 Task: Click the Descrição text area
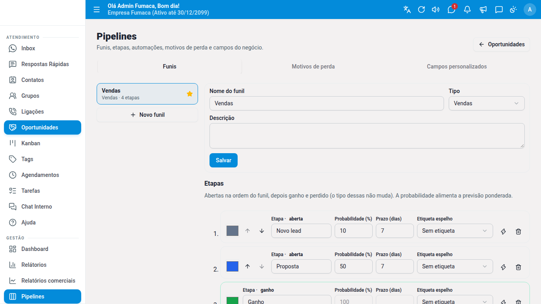[x=367, y=136]
